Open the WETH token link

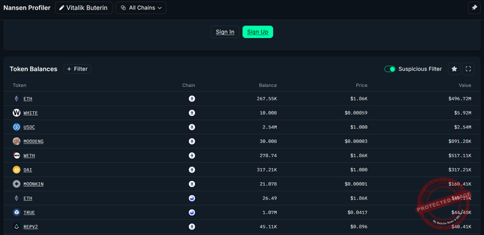tap(29, 156)
